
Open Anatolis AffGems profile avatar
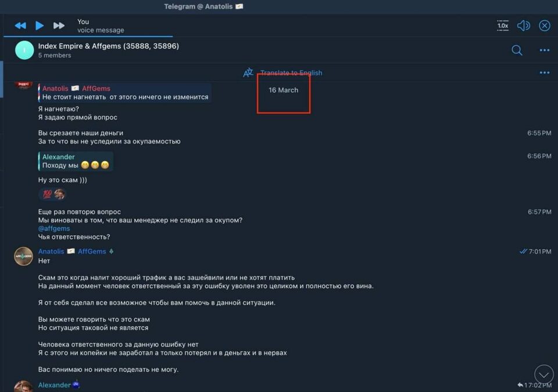tap(23, 256)
